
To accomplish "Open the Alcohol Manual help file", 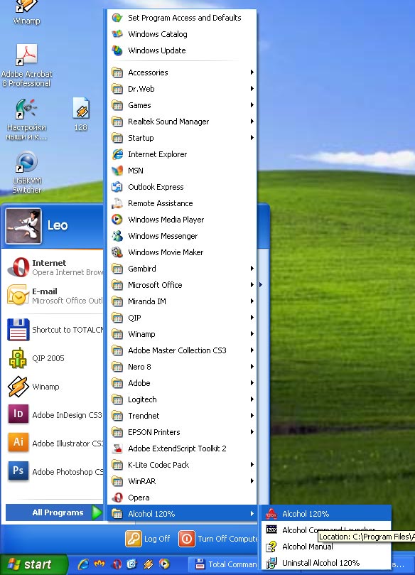I will tap(325, 547).
